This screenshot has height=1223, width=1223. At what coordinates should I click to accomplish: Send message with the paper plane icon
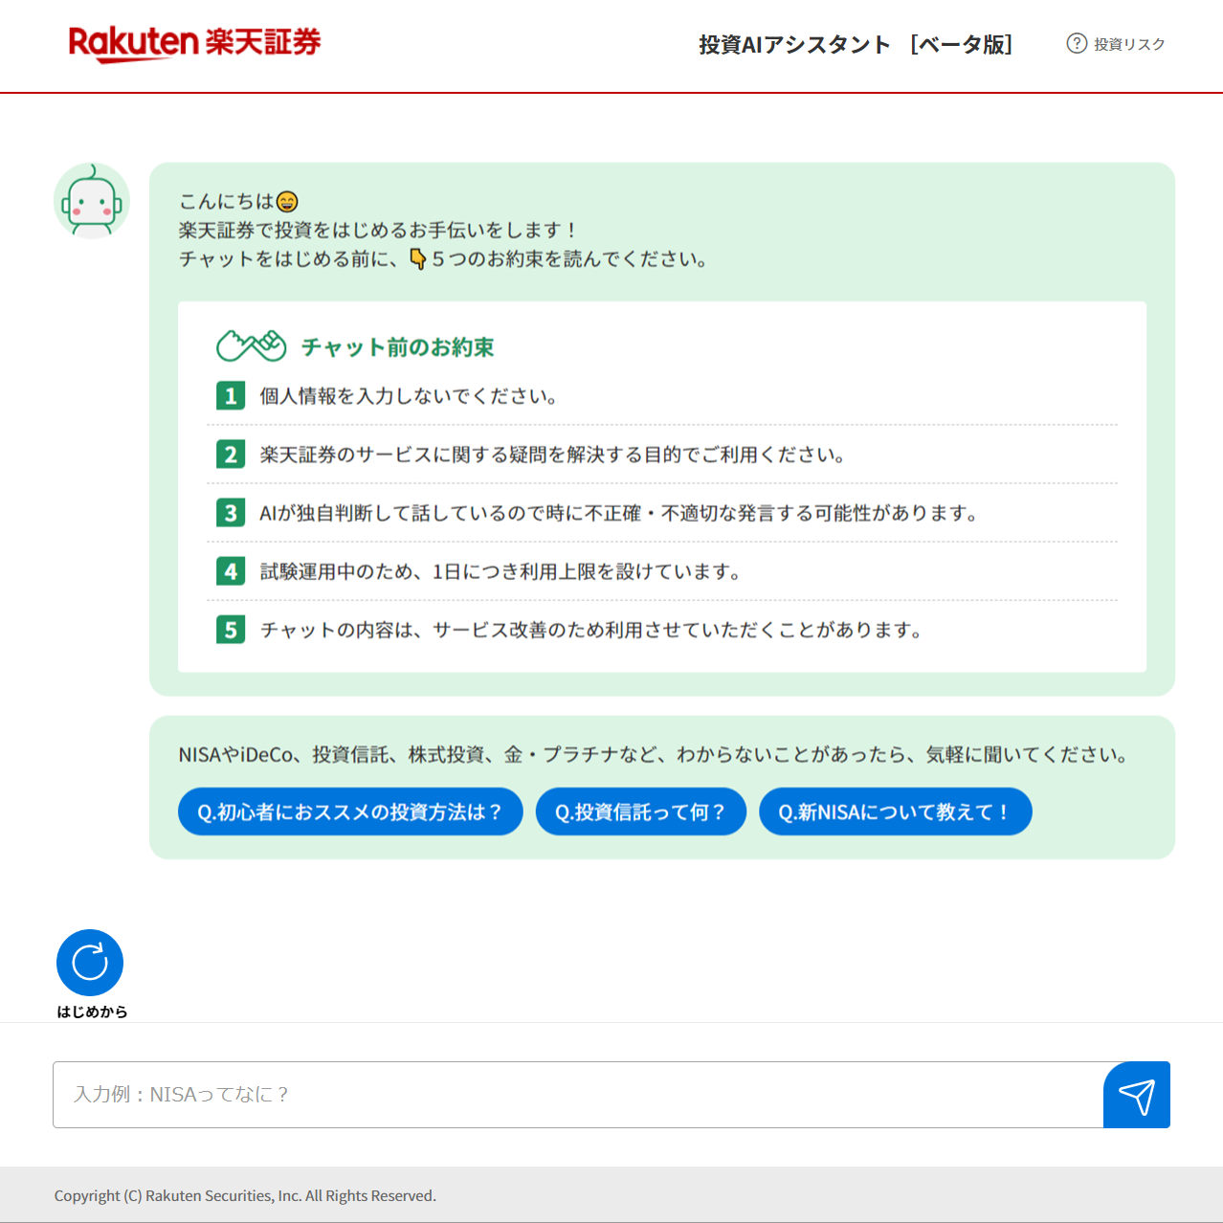[x=1137, y=1095]
